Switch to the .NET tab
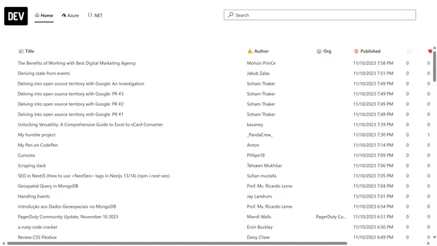The width and height of the screenshot is (437, 246). (95, 15)
